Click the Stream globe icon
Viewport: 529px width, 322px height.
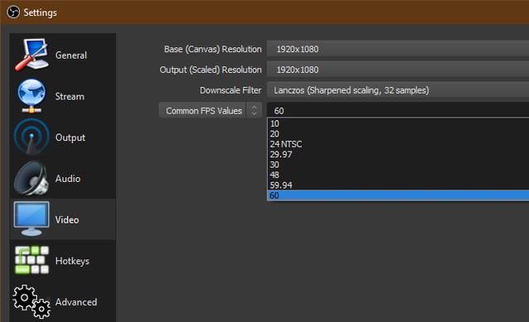tap(31, 96)
